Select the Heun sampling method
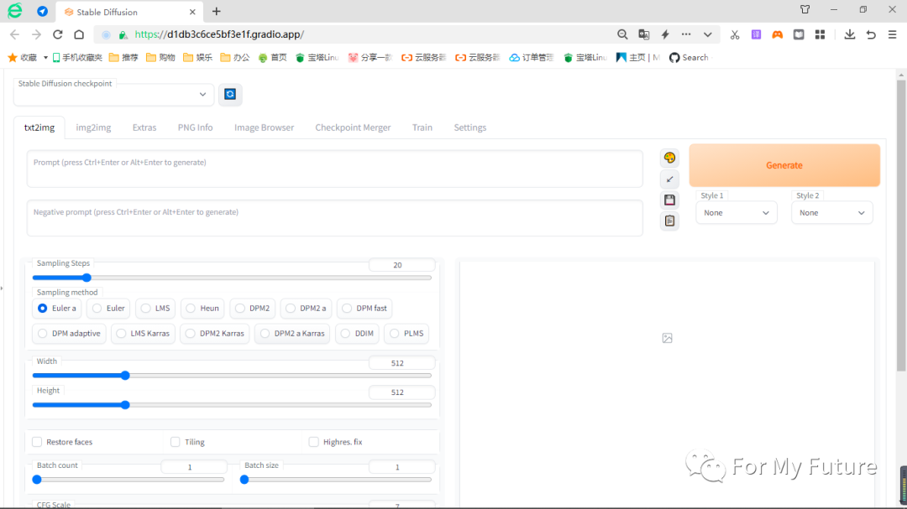 pos(202,308)
